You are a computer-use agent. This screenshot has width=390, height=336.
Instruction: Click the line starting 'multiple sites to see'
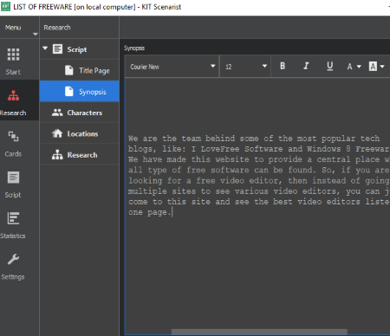tap(258, 191)
